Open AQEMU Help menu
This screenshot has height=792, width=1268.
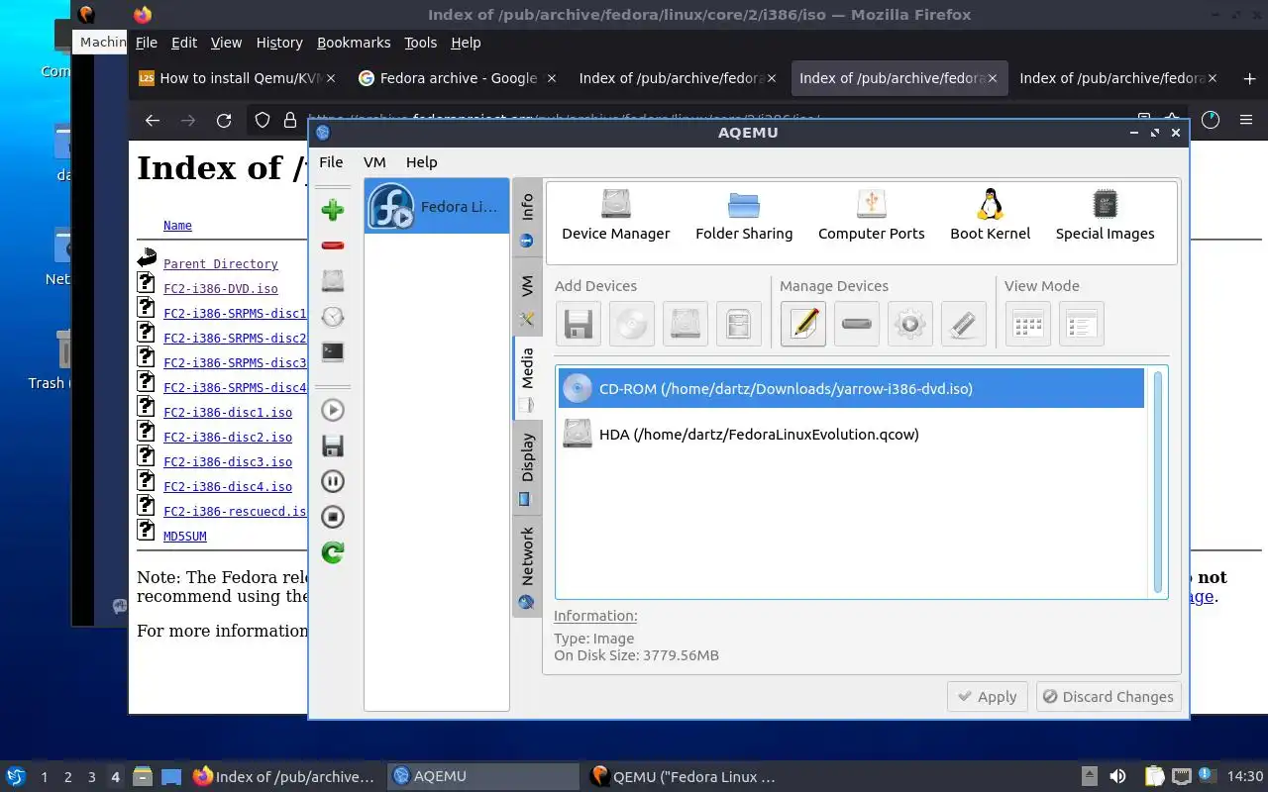tap(421, 162)
